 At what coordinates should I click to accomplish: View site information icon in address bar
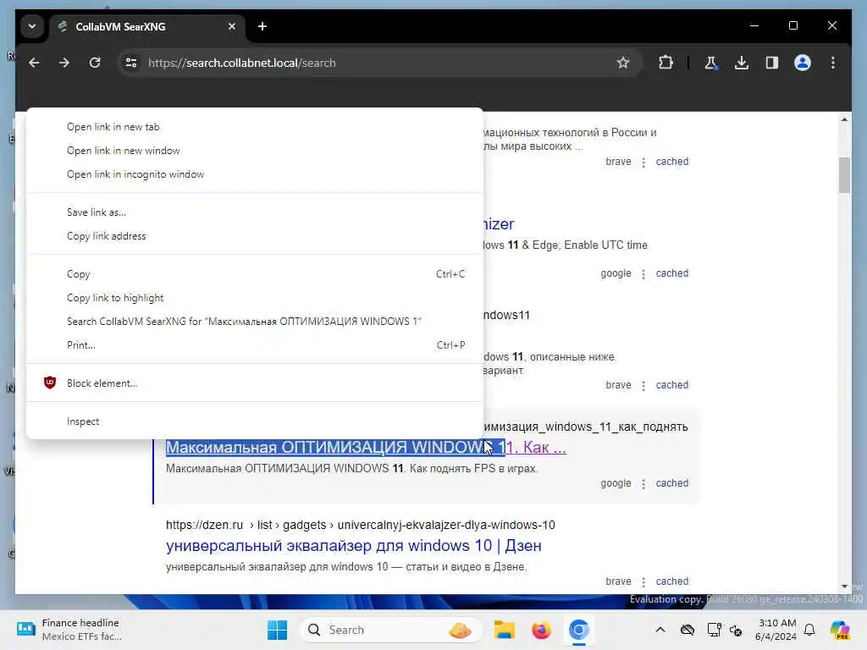131,63
